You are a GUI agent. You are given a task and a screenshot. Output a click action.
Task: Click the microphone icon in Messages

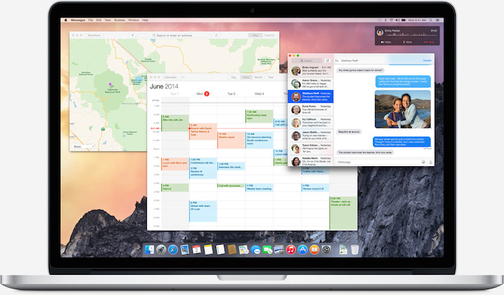pos(431,162)
